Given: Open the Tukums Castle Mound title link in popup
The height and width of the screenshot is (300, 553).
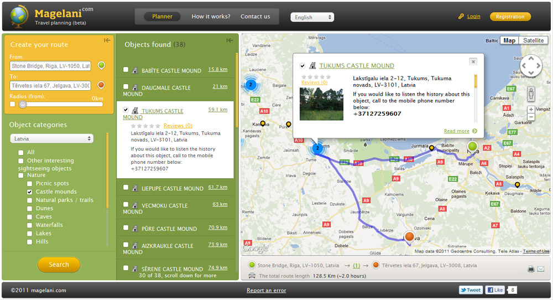Looking at the screenshot, I should pos(357,66).
